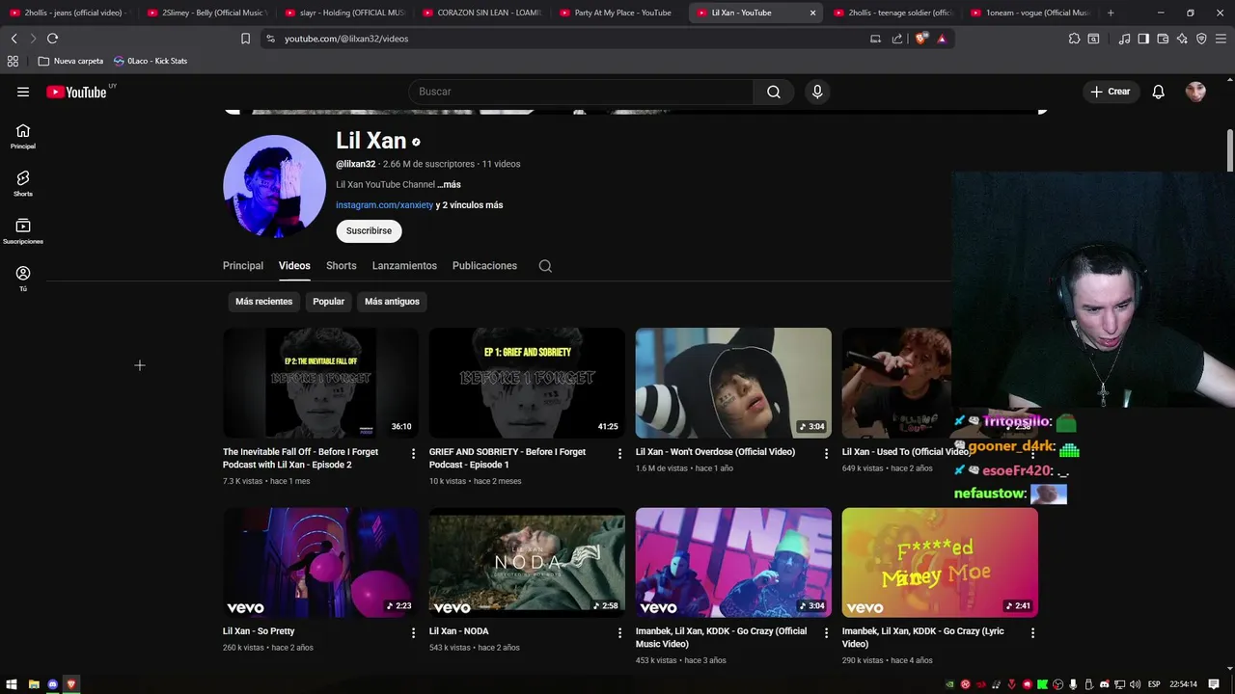This screenshot has height=694, width=1235.
Task: Open the Brave VPN shield icon
Action: 1201,39
